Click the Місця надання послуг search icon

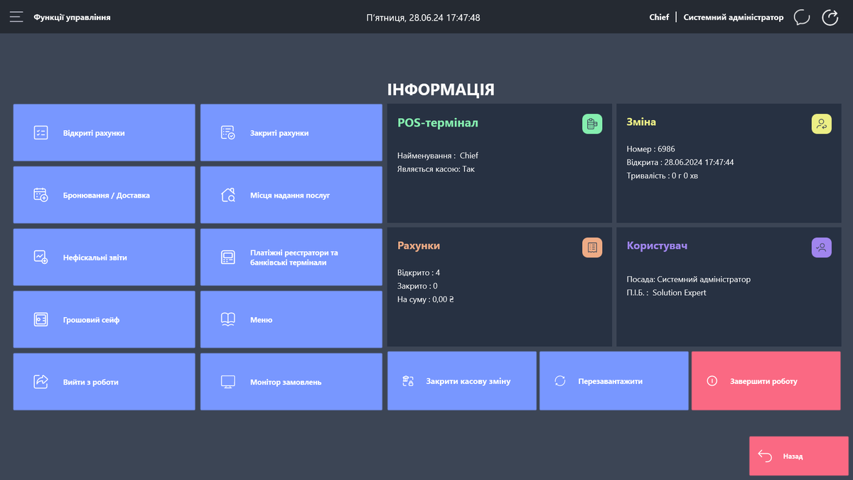229,195
